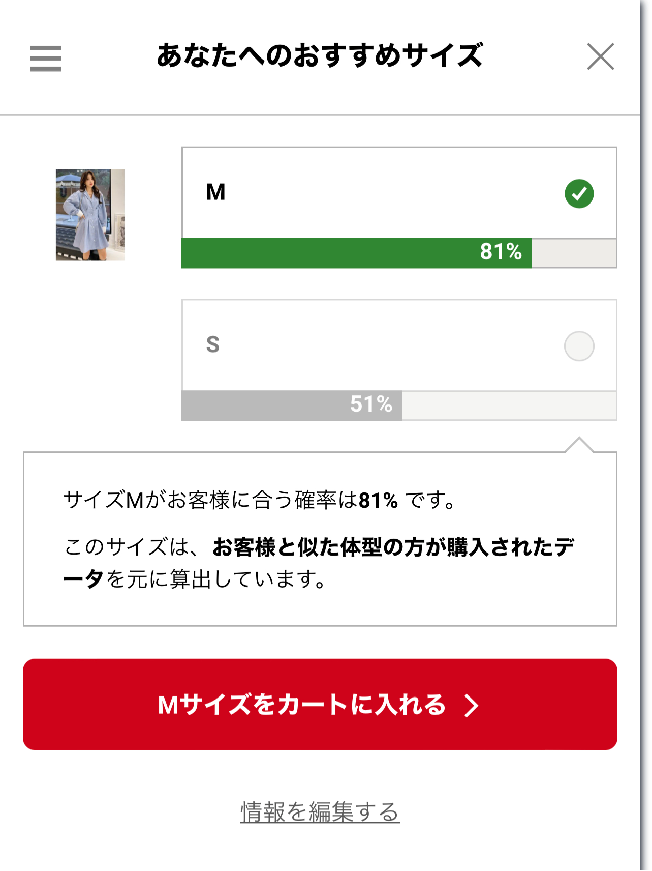Viewport: 652px width, 871px height.
Task: Click the M size label
Action: [x=216, y=192]
